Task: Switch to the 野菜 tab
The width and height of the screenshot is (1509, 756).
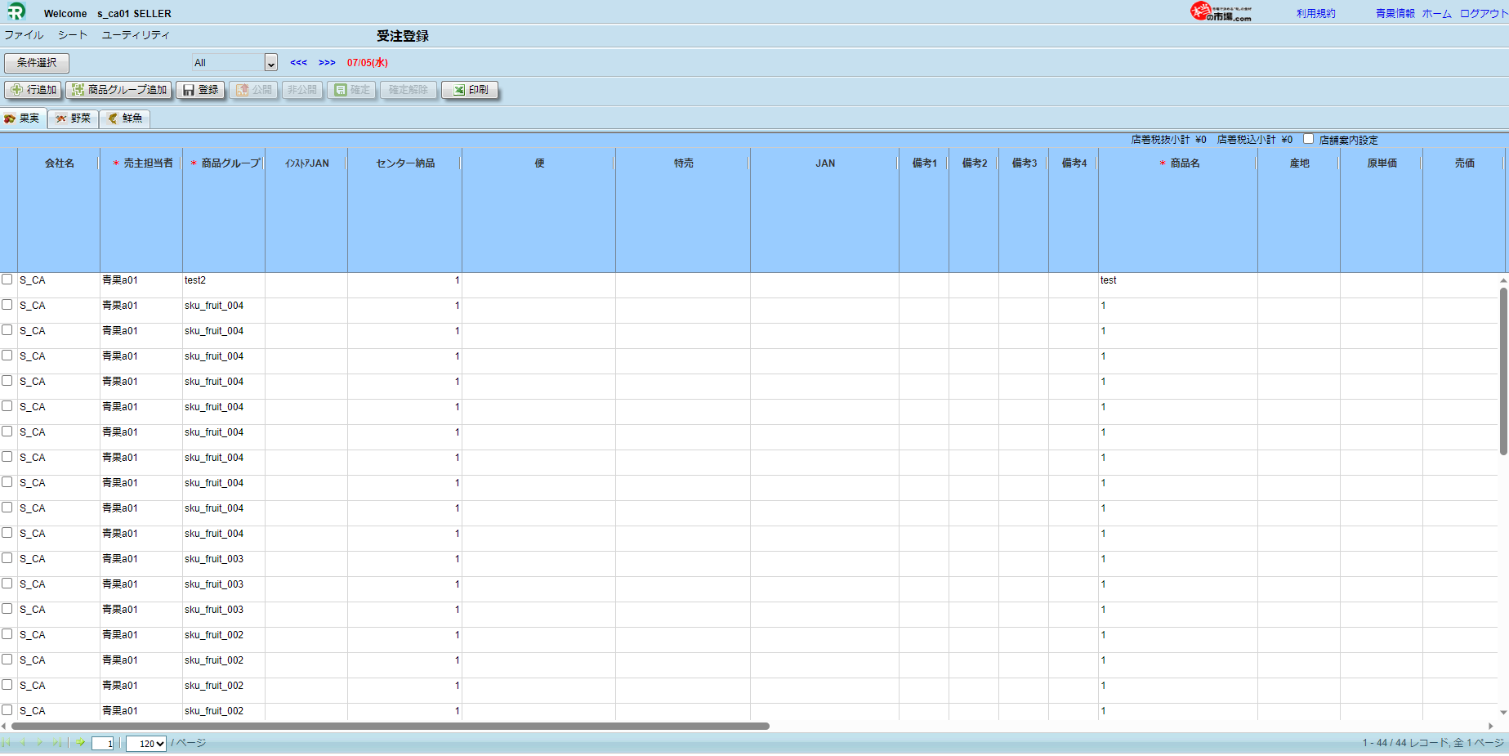Action: pyautogui.click(x=74, y=119)
